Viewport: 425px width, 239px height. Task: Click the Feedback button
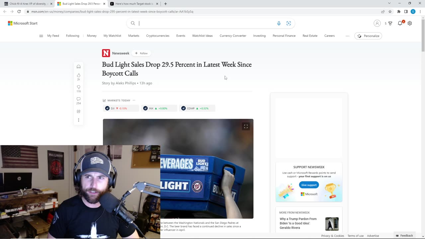point(404,236)
